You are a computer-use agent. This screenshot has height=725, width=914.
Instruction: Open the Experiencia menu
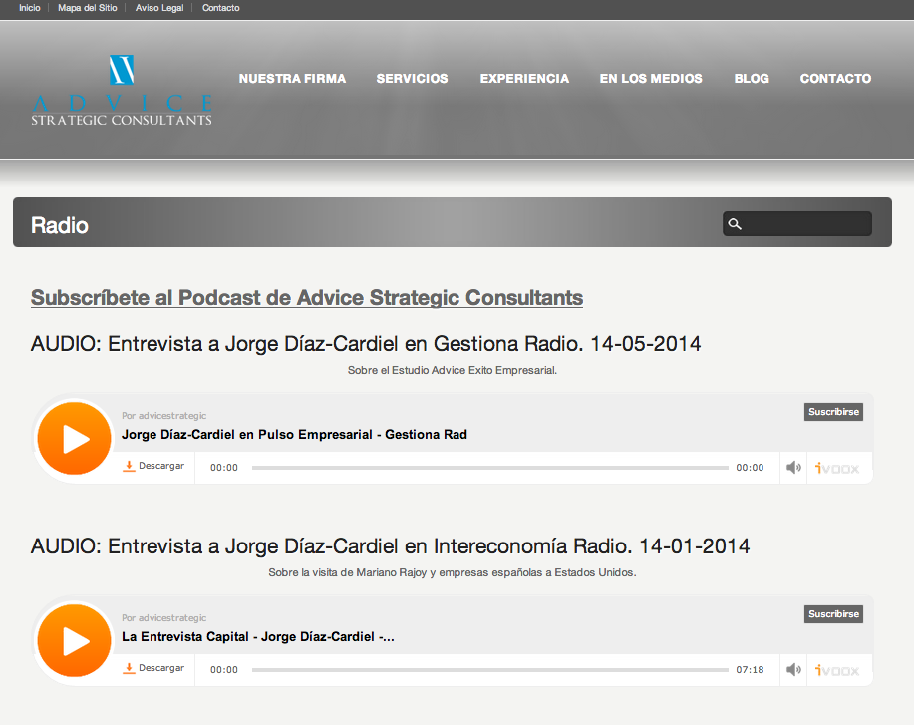[x=524, y=78]
